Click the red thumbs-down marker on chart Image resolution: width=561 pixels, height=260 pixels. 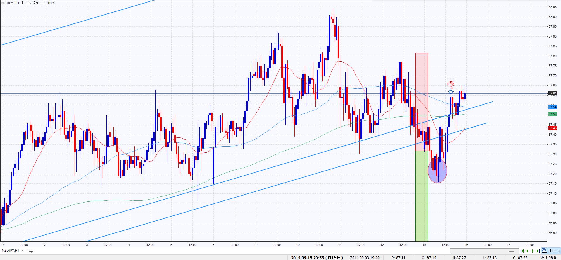451,84
